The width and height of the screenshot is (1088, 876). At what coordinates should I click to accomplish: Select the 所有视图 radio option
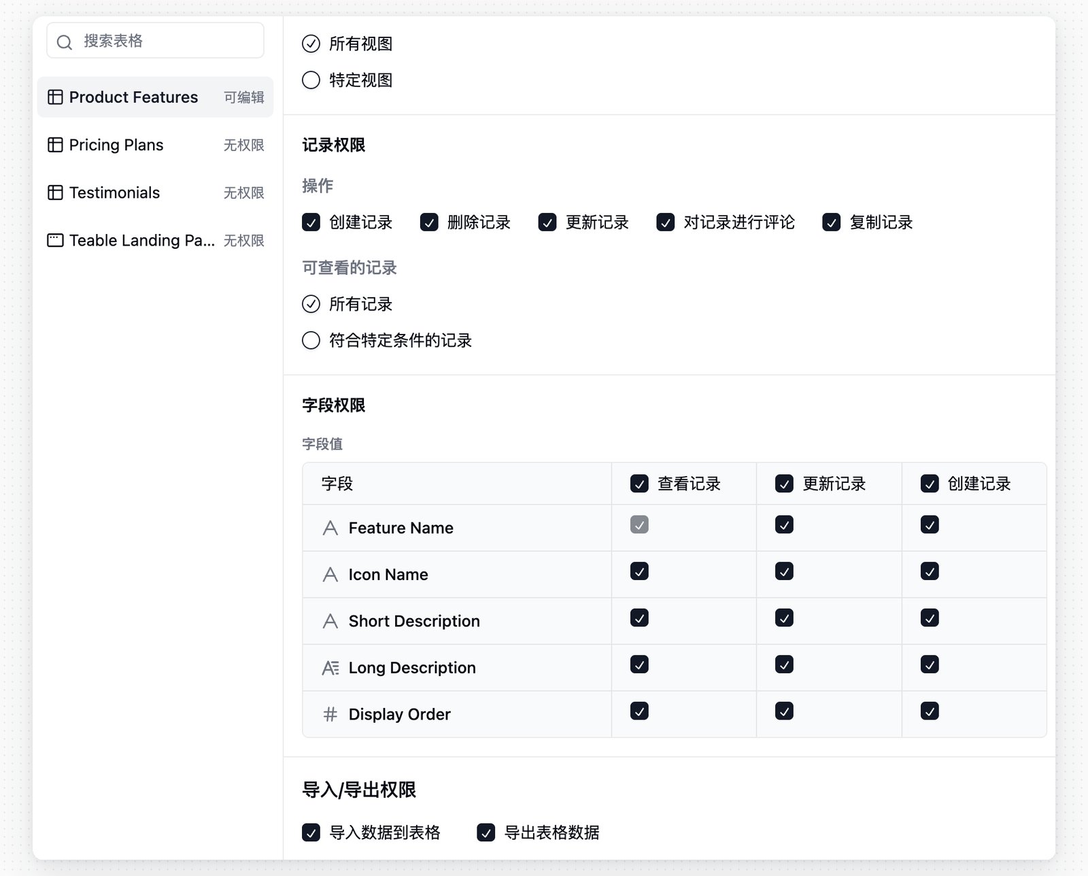click(x=311, y=44)
